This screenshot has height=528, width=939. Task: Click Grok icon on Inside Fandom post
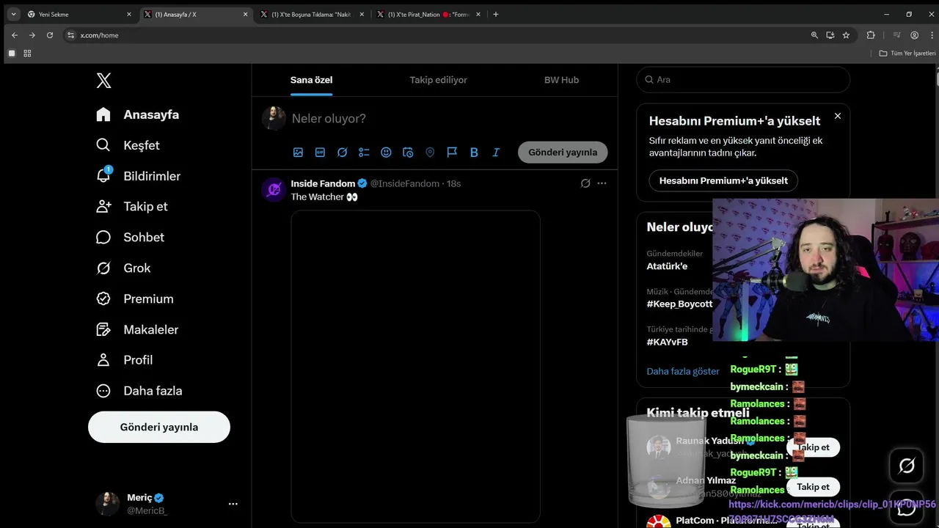[585, 183]
